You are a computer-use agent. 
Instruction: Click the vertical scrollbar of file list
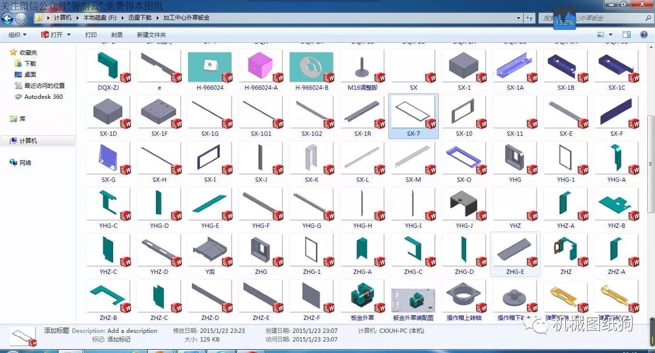[x=651, y=163]
